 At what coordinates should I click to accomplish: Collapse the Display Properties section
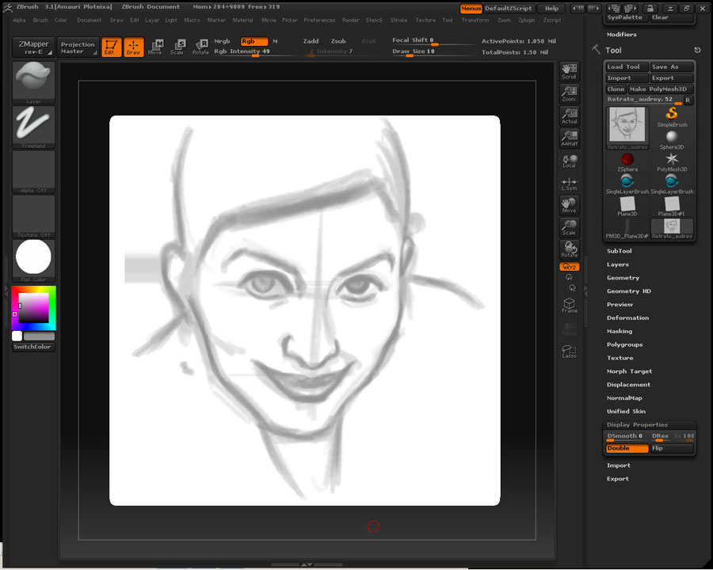(x=638, y=424)
